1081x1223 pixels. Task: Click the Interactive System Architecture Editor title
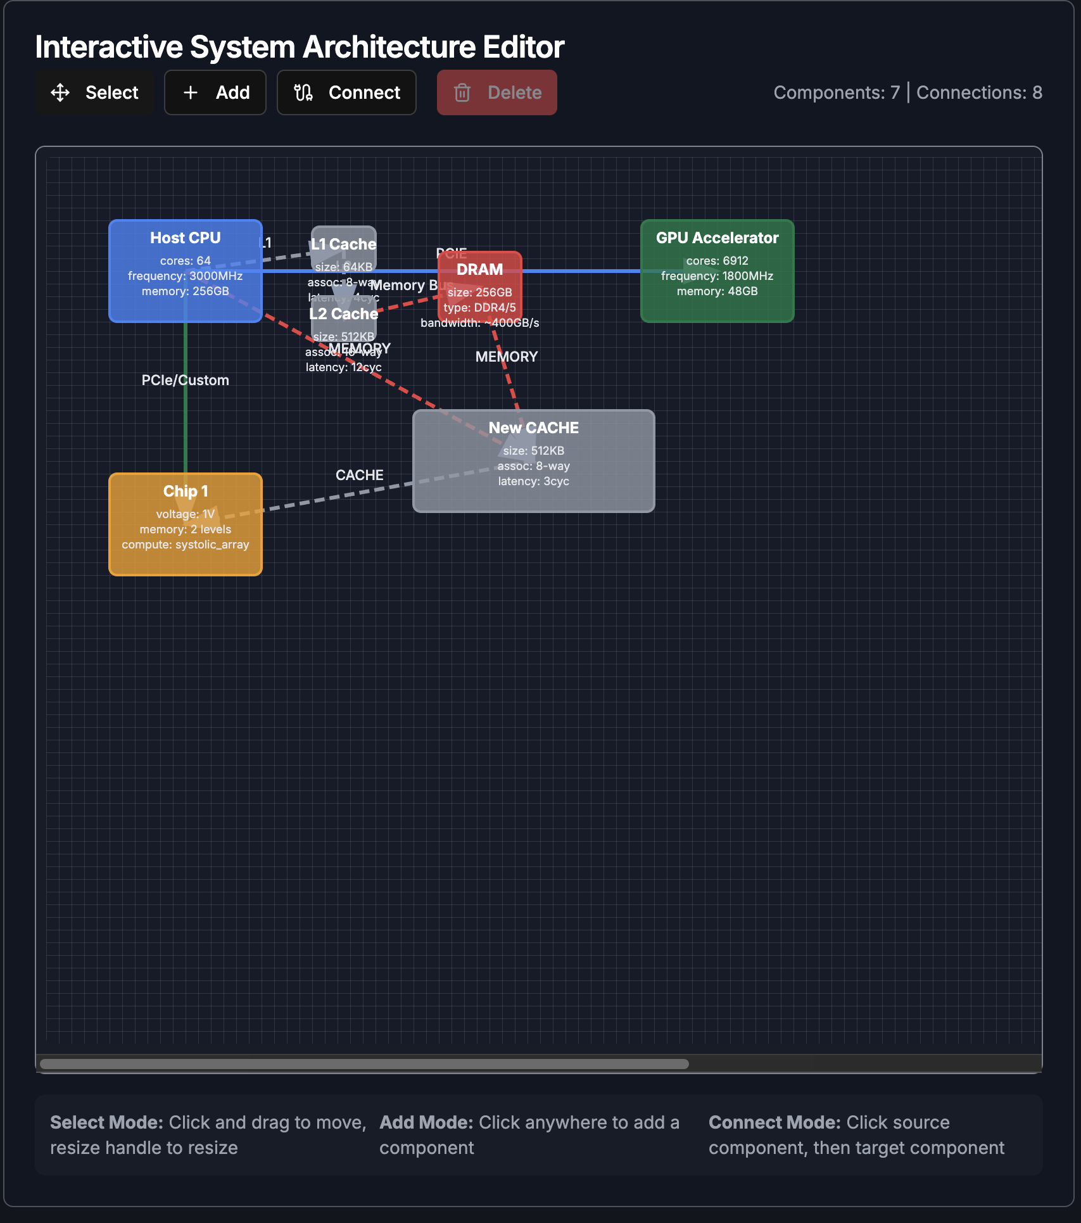(x=300, y=47)
